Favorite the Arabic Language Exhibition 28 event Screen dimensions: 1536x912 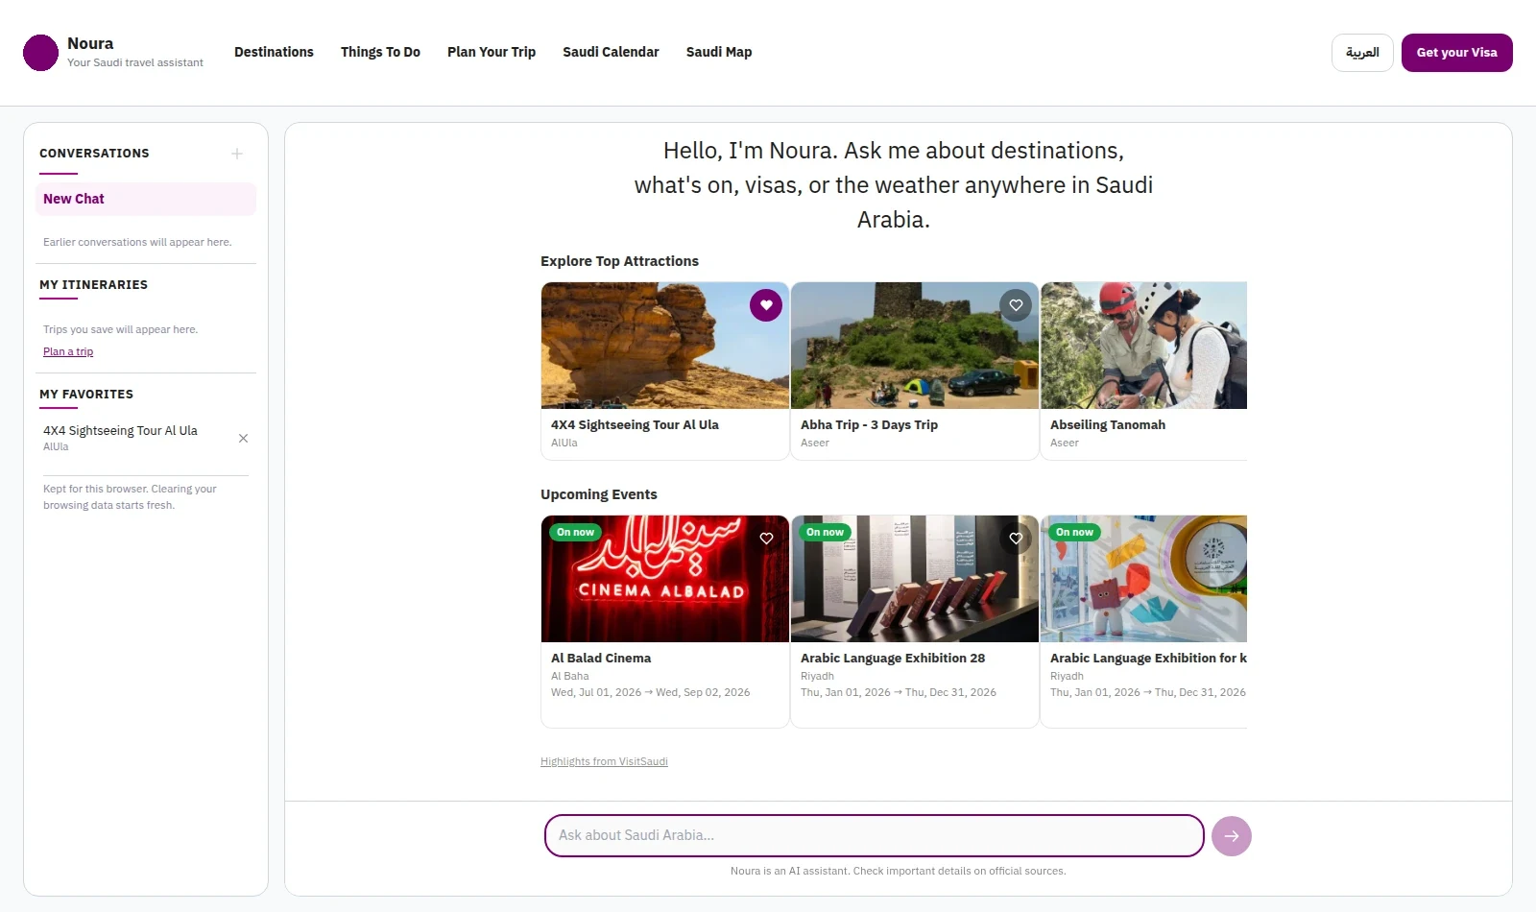(x=1016, y=539)
